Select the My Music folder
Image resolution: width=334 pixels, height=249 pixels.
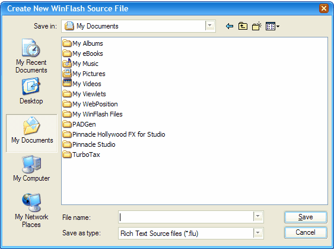pos(81,64)
